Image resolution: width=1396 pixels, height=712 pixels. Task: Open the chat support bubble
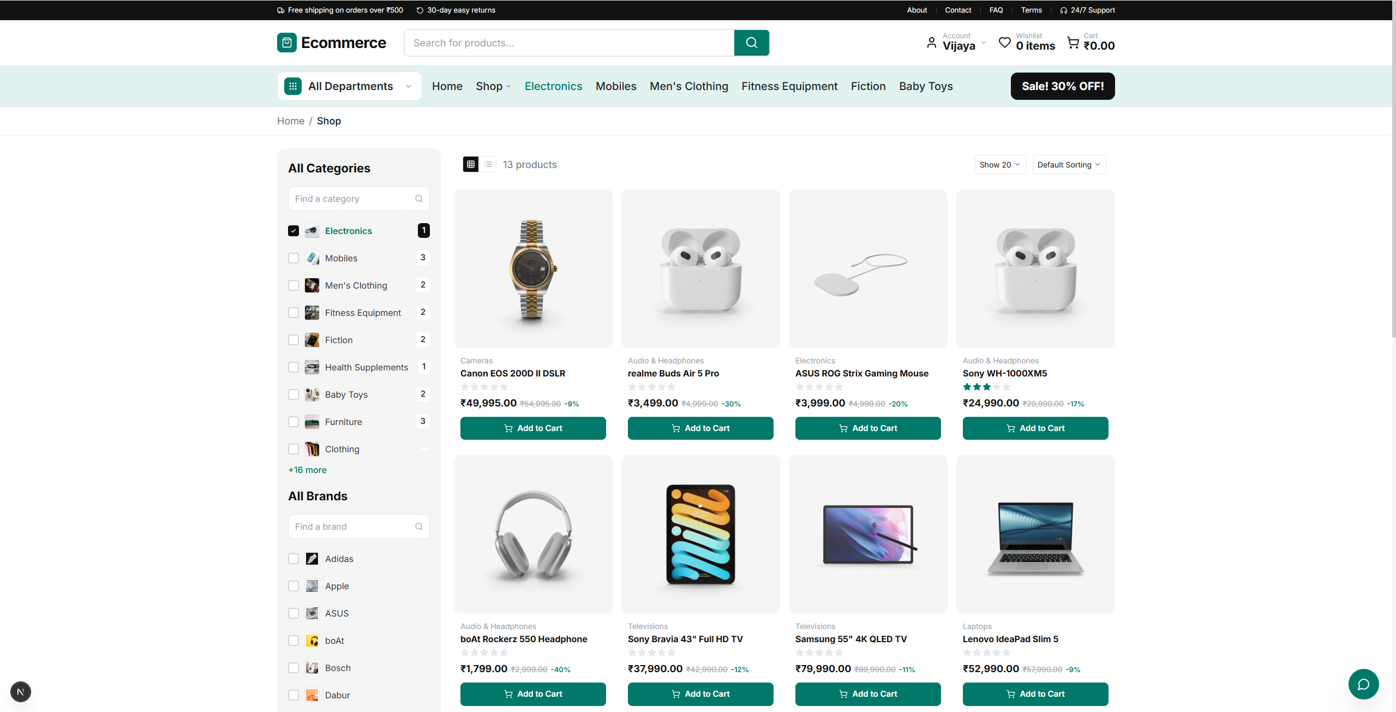[1363, 684]
